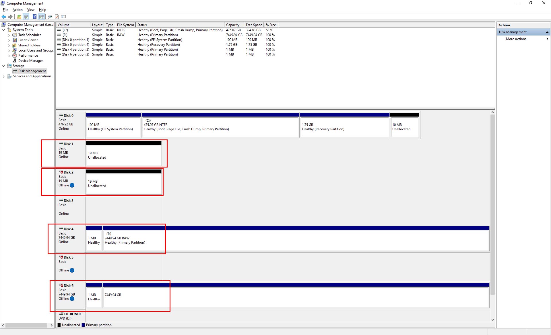Select Computer Management (Local) root icon

point(4,25)
